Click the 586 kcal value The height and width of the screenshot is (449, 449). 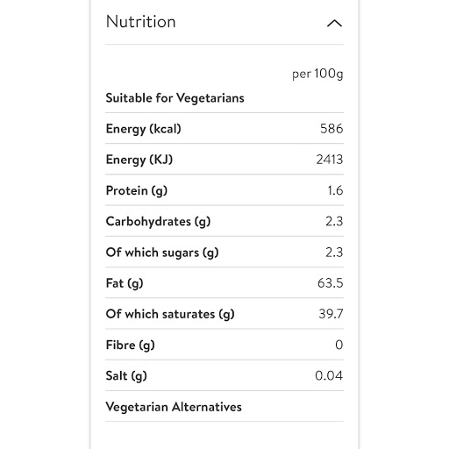coord(331,129)
